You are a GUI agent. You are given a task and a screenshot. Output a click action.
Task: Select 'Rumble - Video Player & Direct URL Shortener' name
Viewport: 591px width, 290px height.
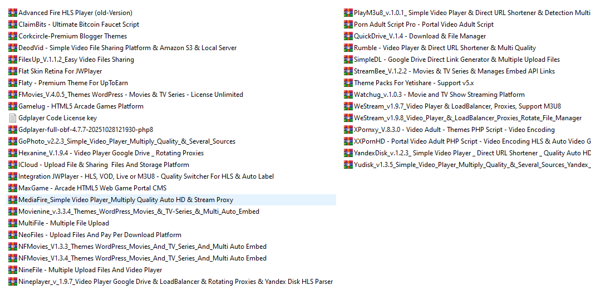tap(445, 48)
